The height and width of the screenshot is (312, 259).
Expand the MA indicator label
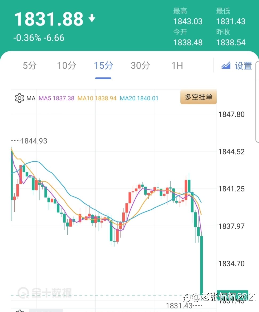click(31, 98)
